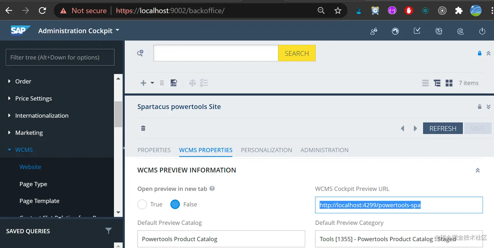Select Page Template in the tree
The image size is (494, 248).
40,201
